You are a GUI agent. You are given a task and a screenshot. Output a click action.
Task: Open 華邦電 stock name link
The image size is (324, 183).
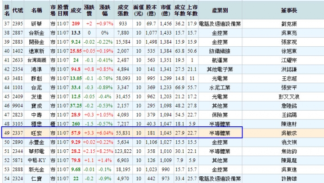(x=36, y=151)
